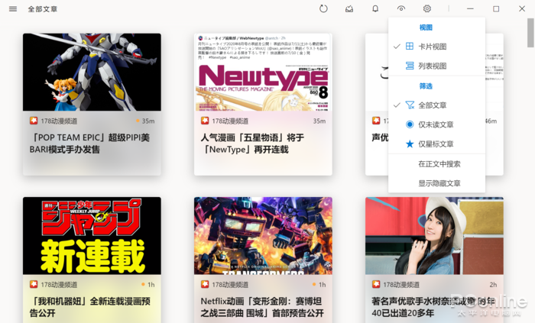Open the Weekly Jump 新連載 thumbnail
Screen dimensions: 535x323
92,236
